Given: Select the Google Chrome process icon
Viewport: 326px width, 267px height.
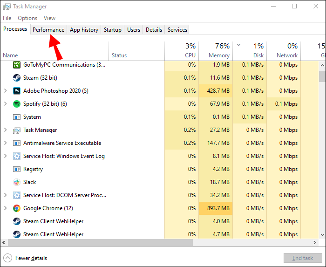Looking at the screenshot, I should click(x=17, y=208).
